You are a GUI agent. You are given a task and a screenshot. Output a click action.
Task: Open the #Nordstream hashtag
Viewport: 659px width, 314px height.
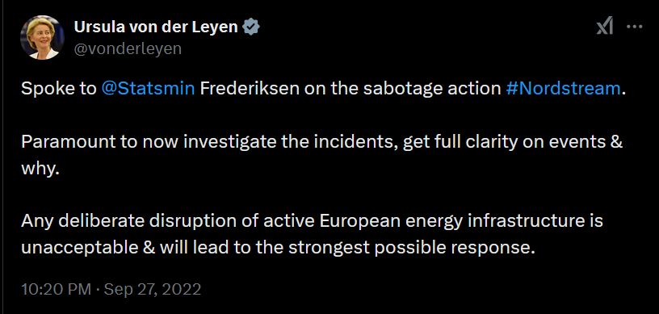tap(563, 89)
